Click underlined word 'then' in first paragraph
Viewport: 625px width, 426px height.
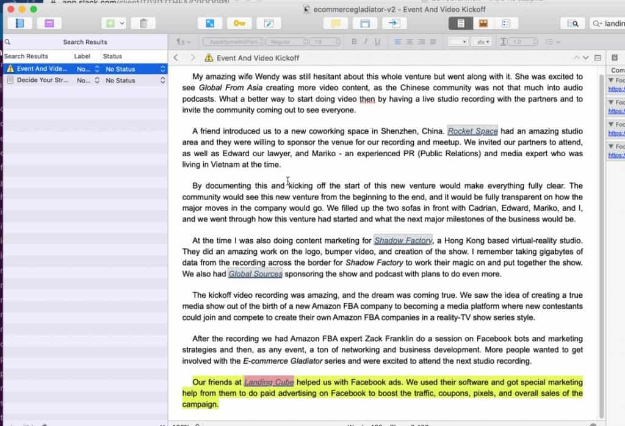click(x=367, y=99)
